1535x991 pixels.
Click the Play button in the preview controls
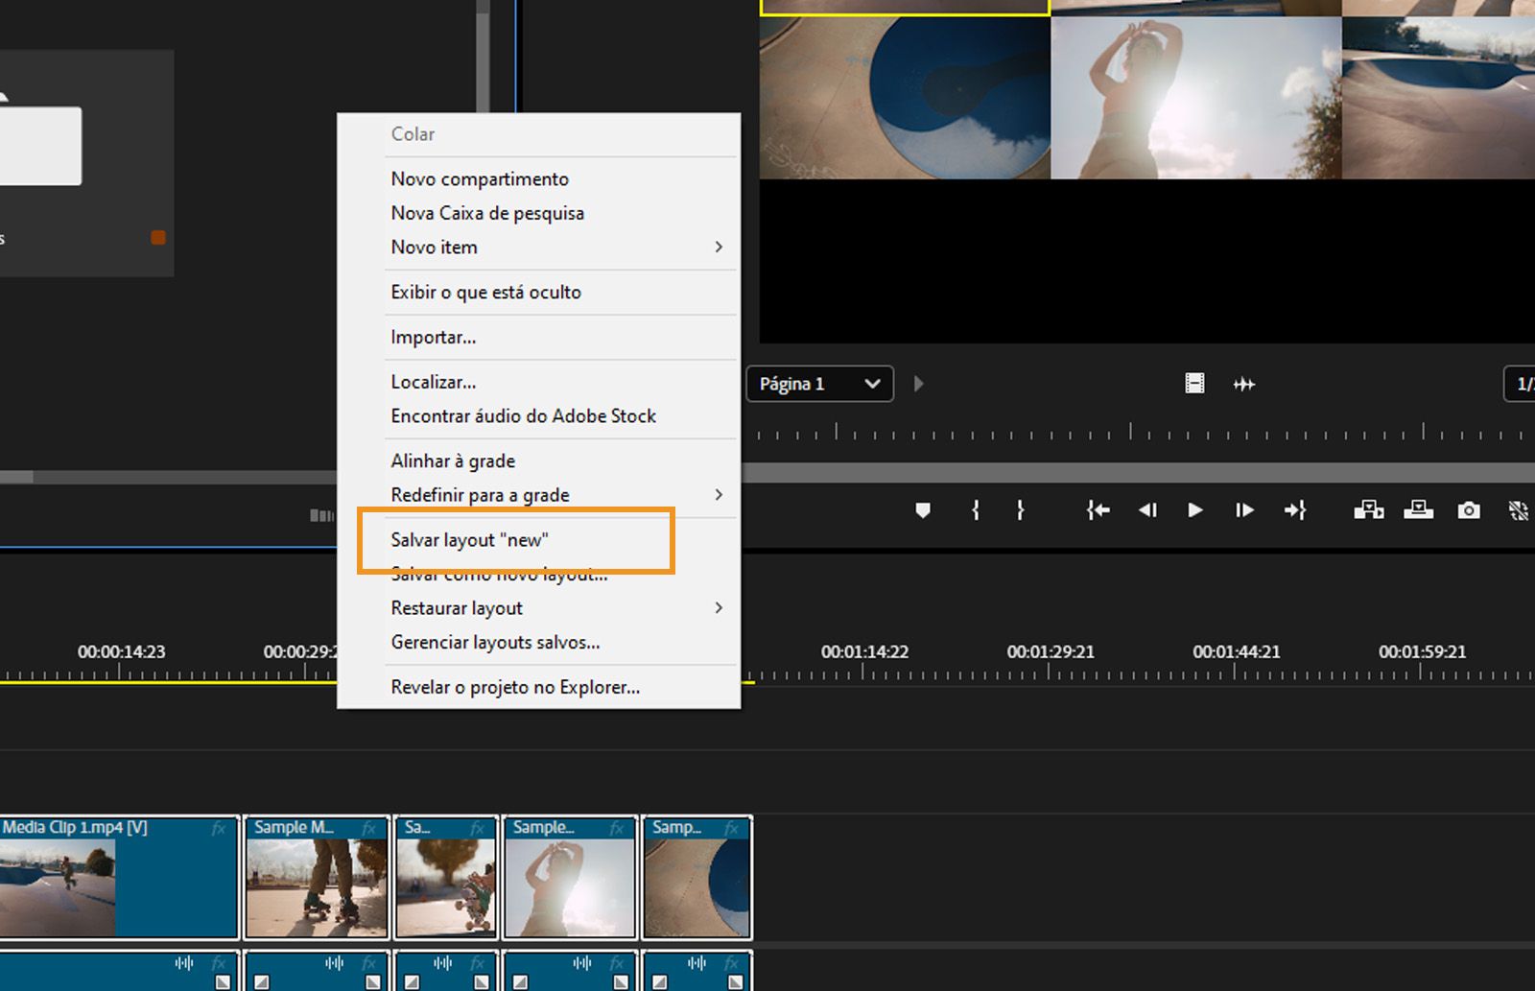1194,510
